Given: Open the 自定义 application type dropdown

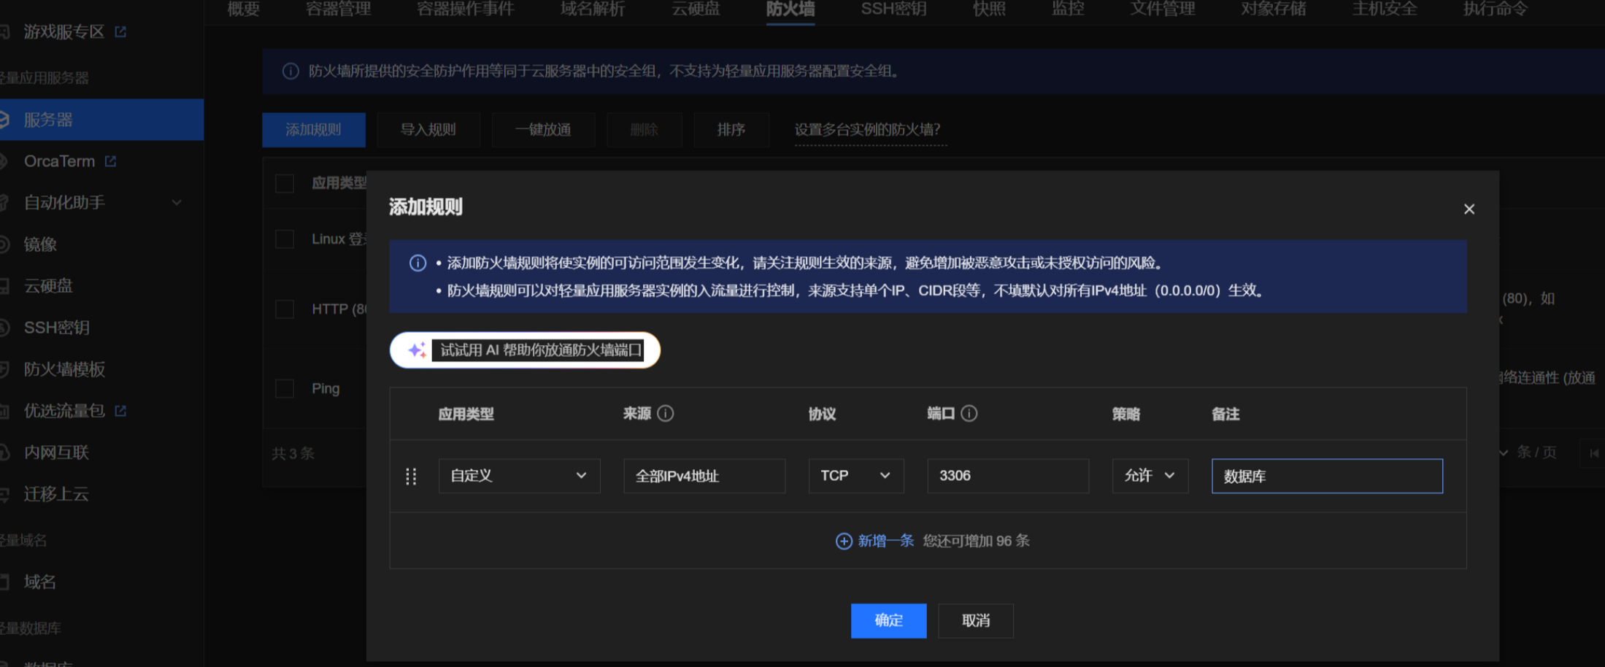Looking at the screenshot, I should pos(519,476).
